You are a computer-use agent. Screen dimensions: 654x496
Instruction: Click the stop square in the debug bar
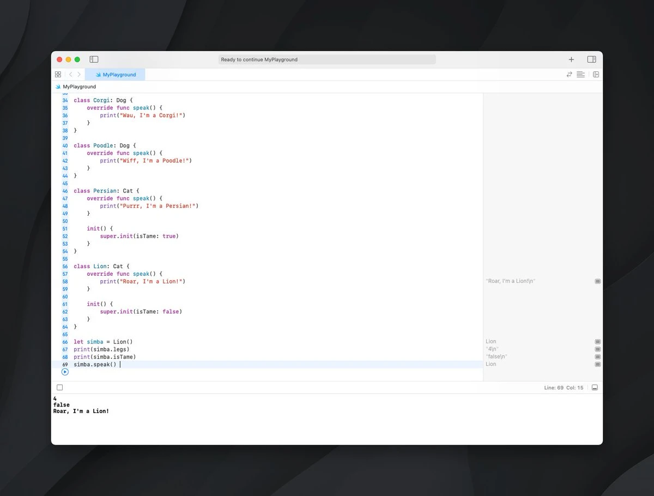59,388
